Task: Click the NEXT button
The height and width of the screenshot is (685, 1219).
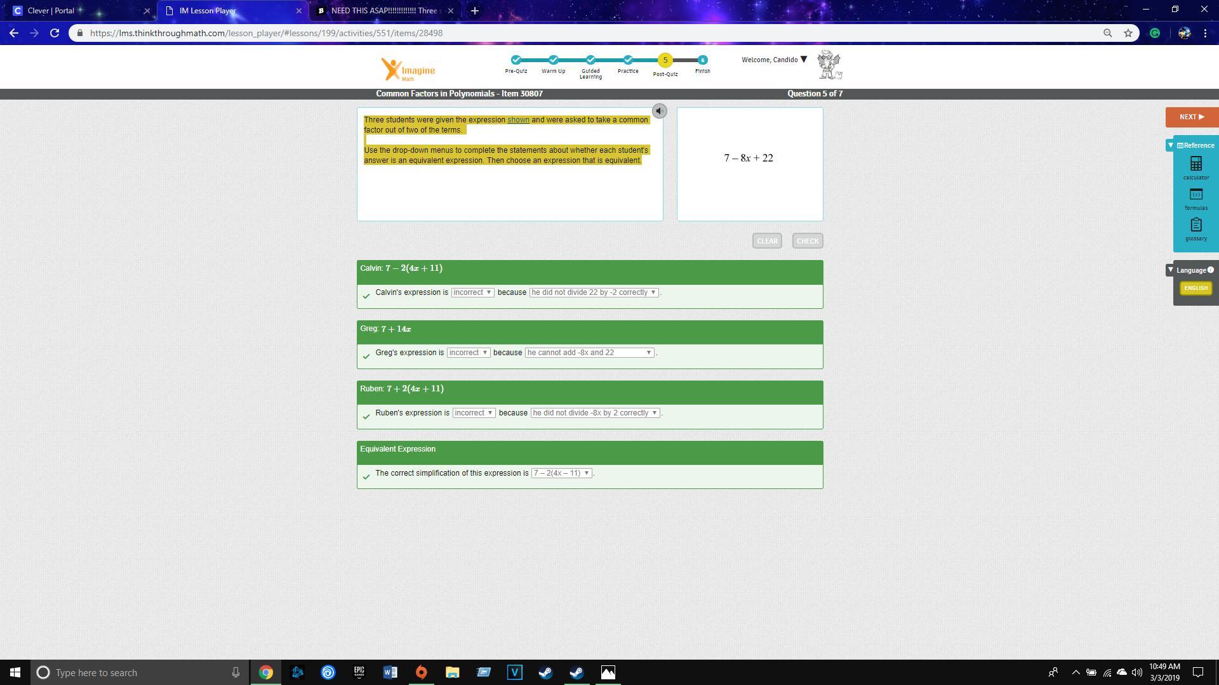Action: coord(1191,117)
